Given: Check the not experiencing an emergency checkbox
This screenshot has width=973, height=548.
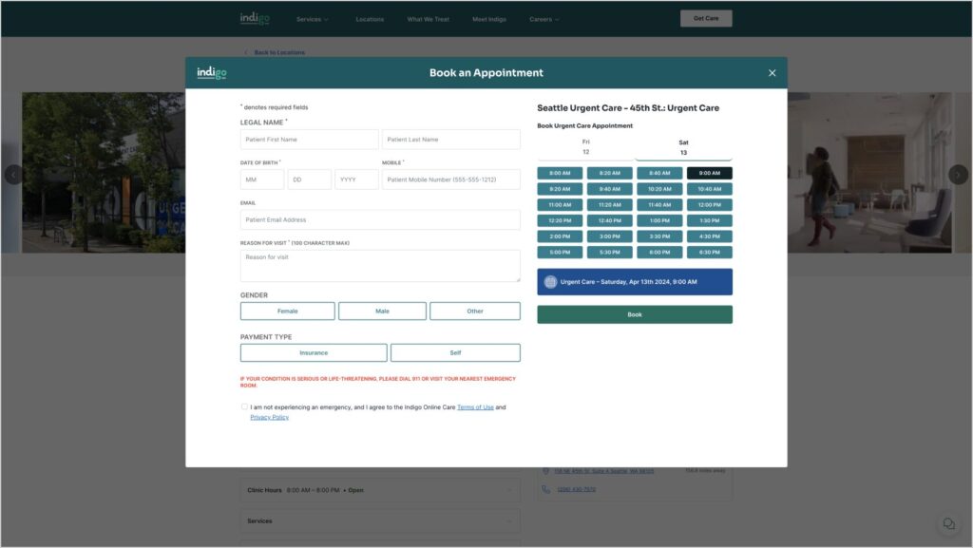Looking at the screenshot, I should tap(244, 406).
